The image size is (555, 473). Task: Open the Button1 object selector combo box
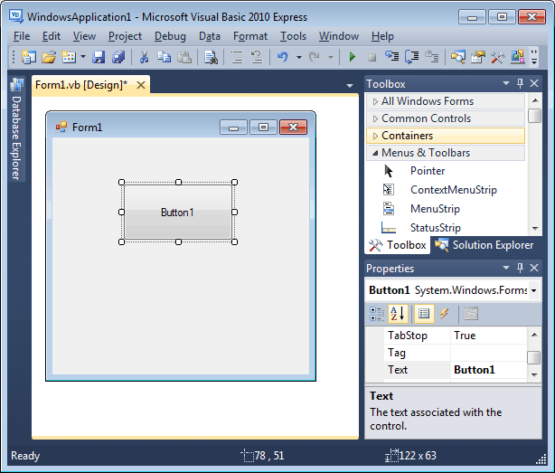click(x=453, y=290)
